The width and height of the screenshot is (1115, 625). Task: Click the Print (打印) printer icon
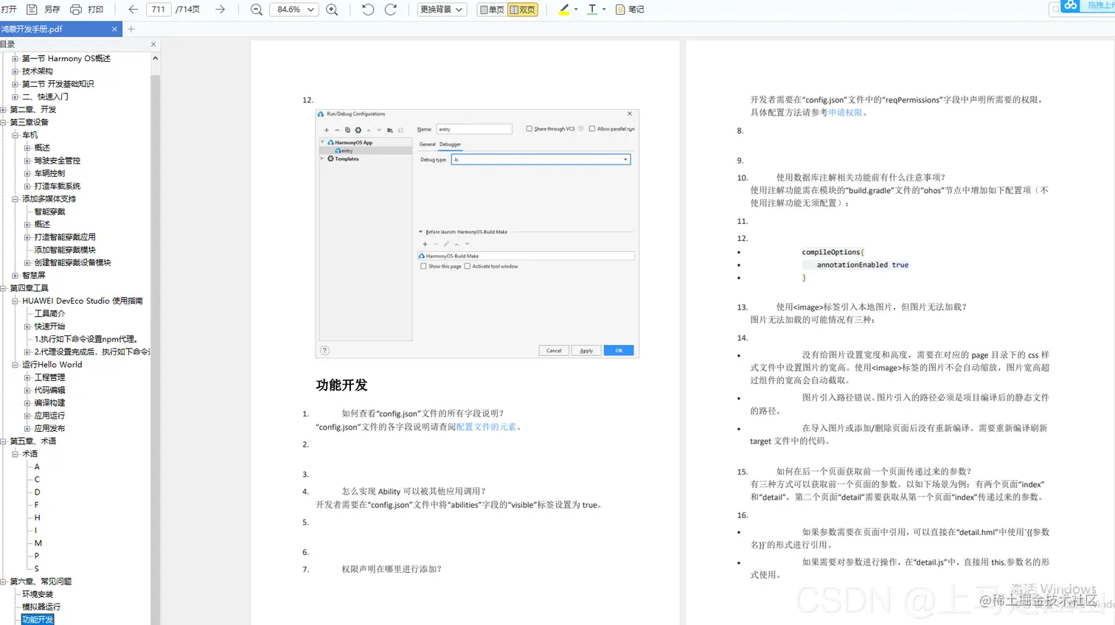[75, 10]
